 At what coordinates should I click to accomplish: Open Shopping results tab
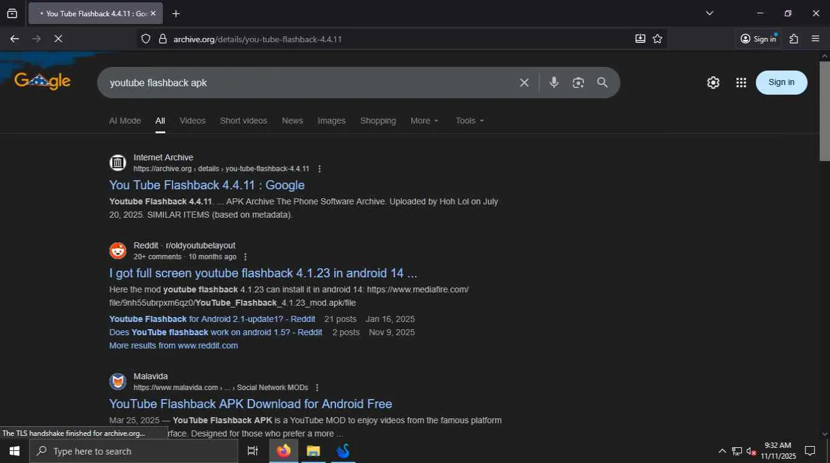378,121
